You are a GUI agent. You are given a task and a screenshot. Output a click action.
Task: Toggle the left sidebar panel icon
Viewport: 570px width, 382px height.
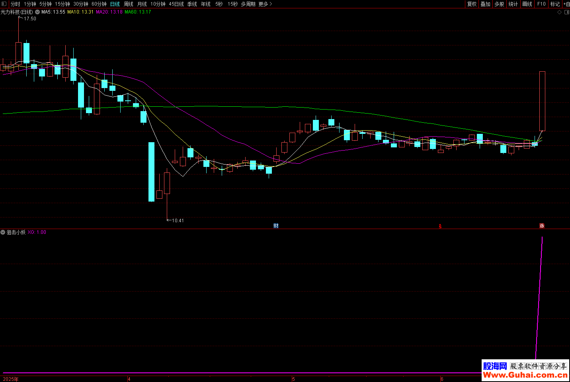(x=4, y=4)
